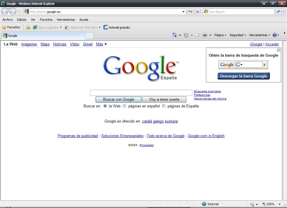Click the Read Mail envelope icon
Viewport: 287px width, 208px height.
pyautogui.click(x=197, y=35)
